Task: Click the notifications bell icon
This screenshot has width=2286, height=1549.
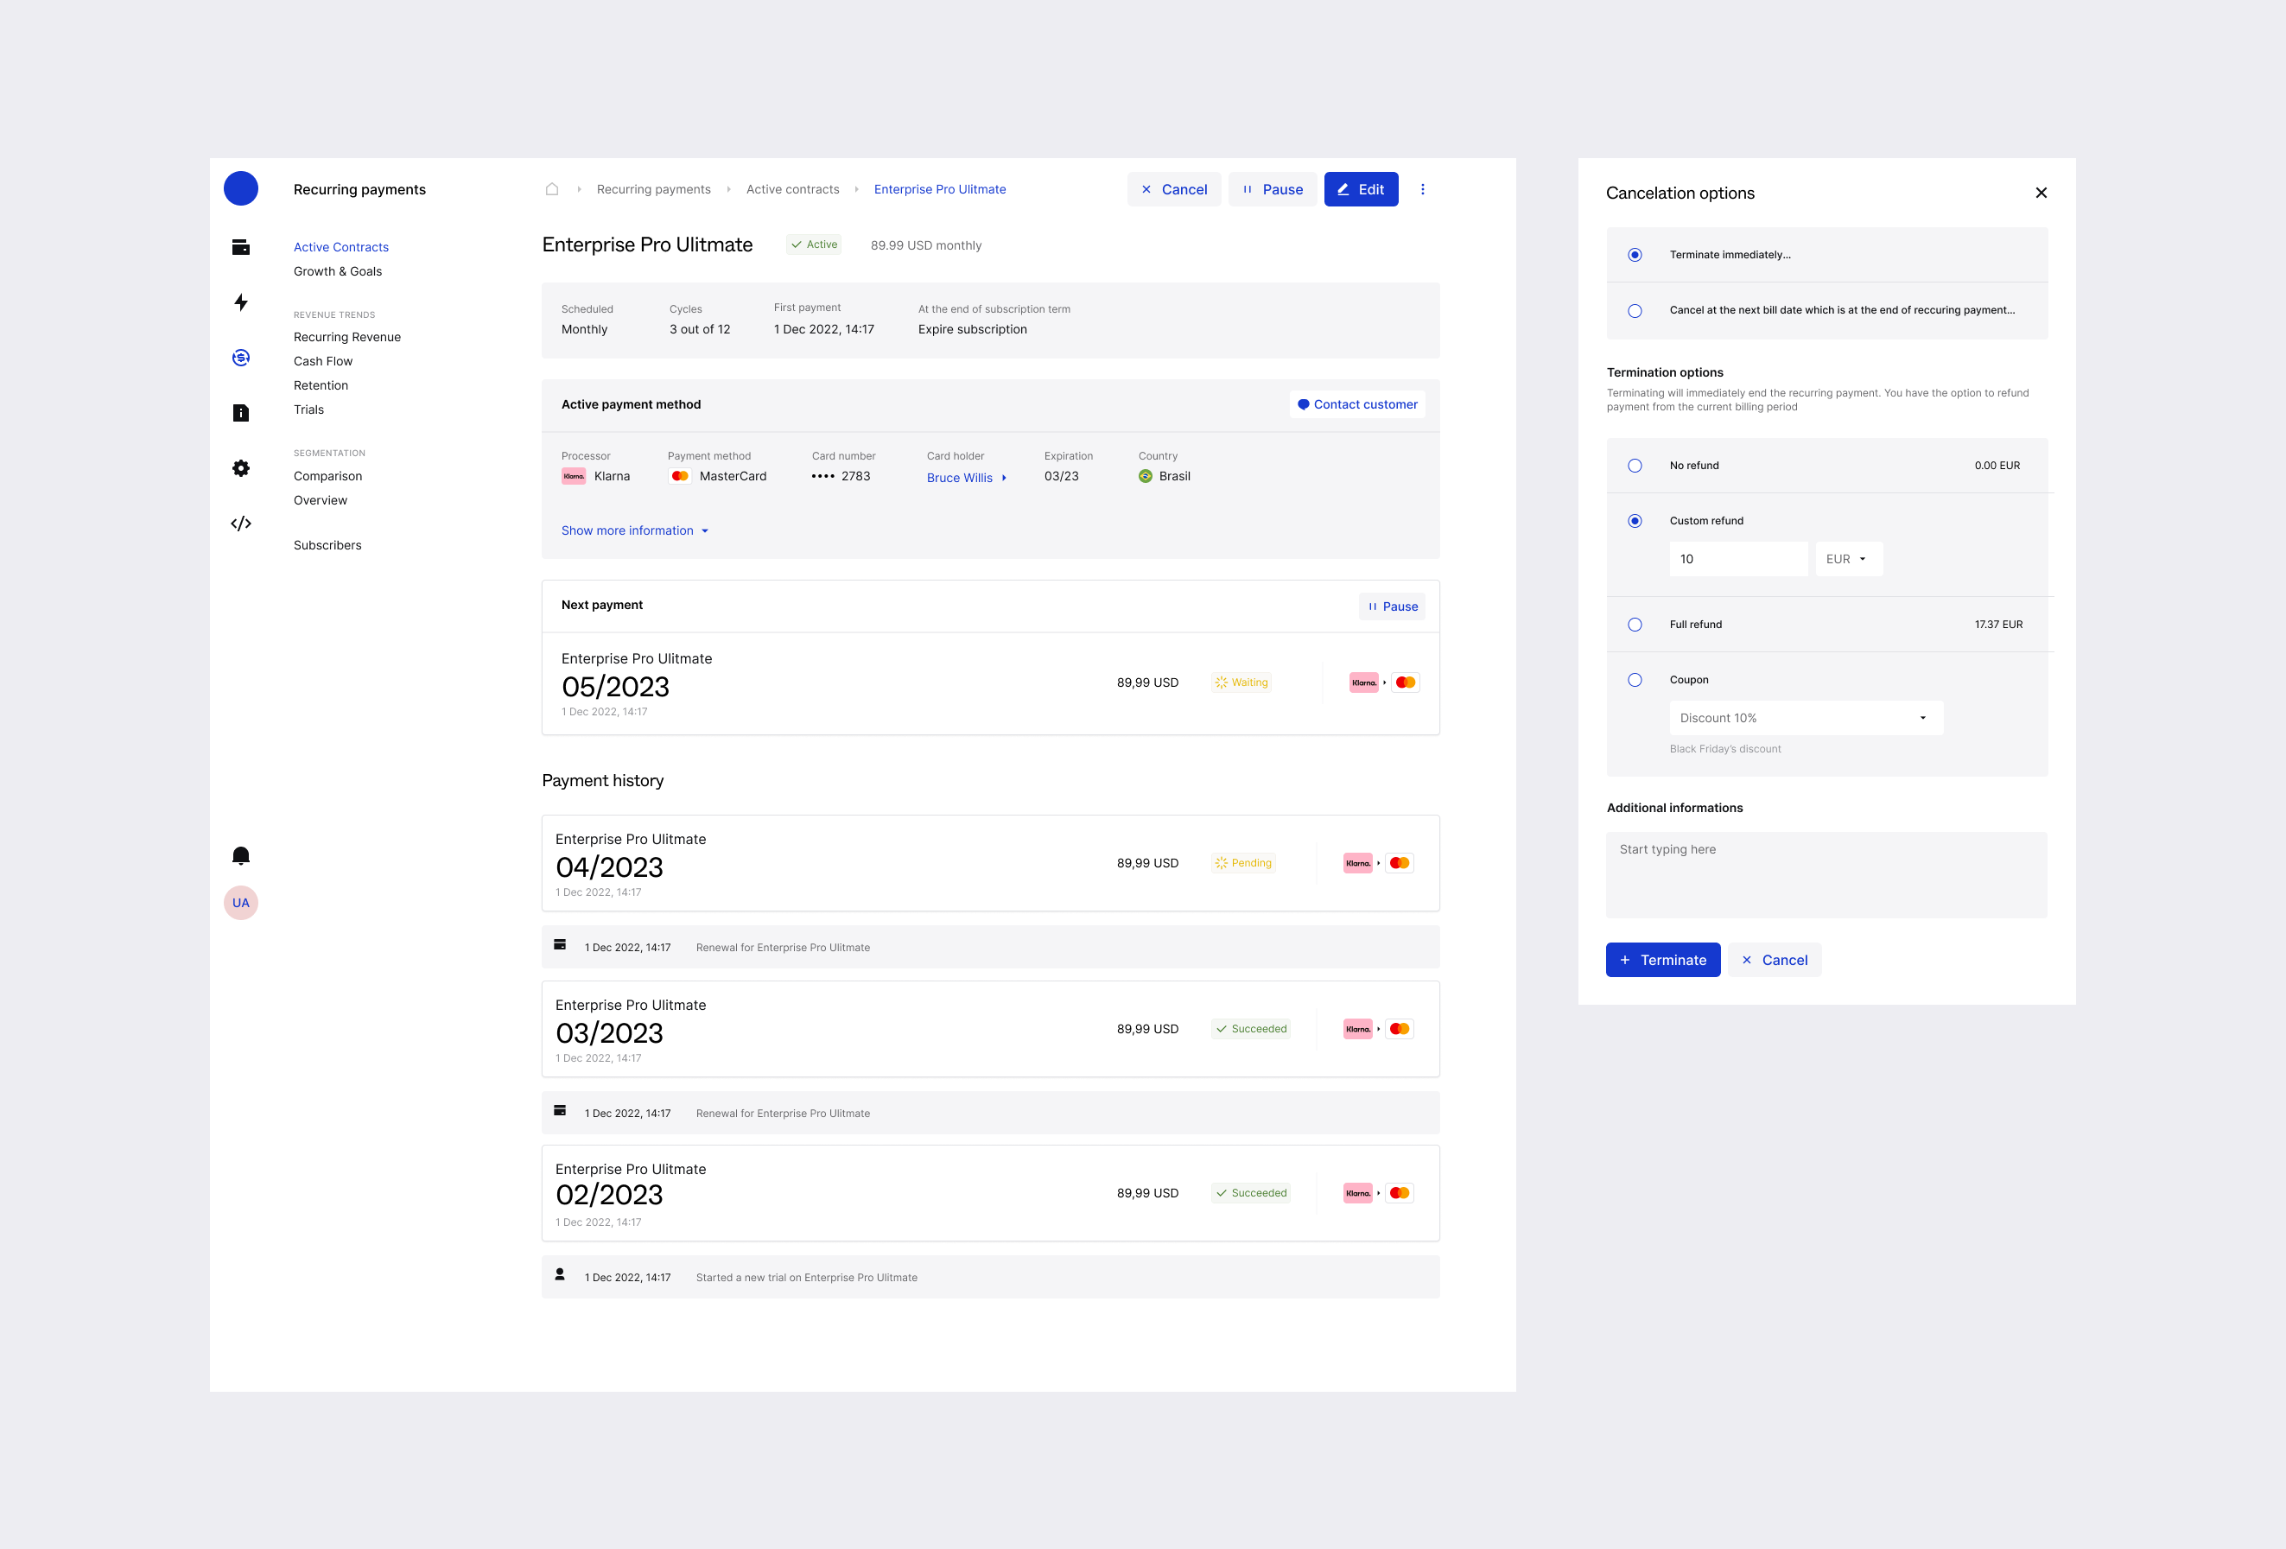Action: [240, 854]
